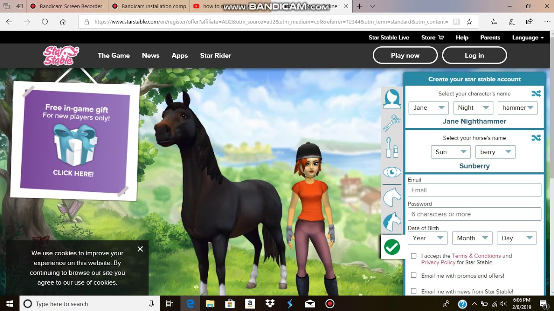Open the Terms & Conditions link
554x311 pixels.
coord(476,256)
